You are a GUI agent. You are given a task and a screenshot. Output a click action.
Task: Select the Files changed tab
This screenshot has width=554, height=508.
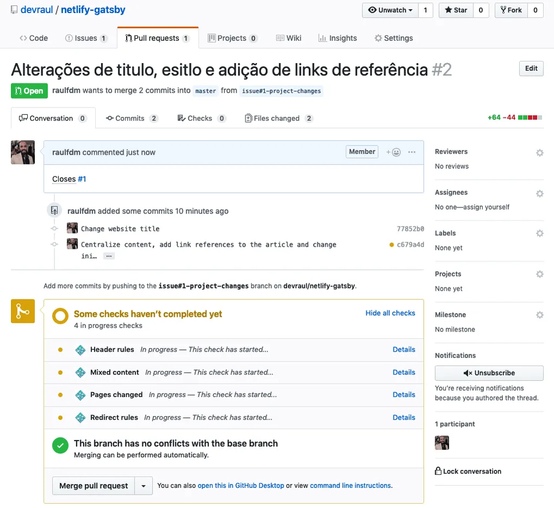click(279, 119)
